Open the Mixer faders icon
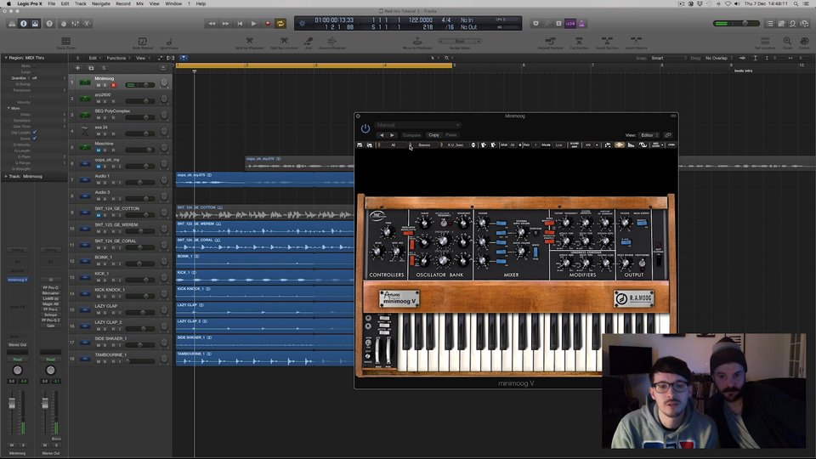The width and height of the screenshot is (816, 459). coord(76,24)
